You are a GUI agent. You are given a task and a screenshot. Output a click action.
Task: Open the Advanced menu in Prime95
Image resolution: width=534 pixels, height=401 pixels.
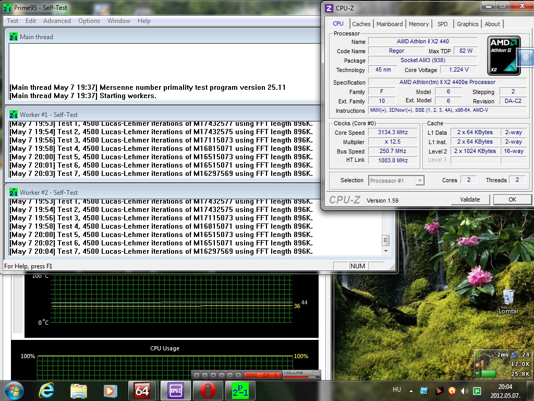click(57, 21)
